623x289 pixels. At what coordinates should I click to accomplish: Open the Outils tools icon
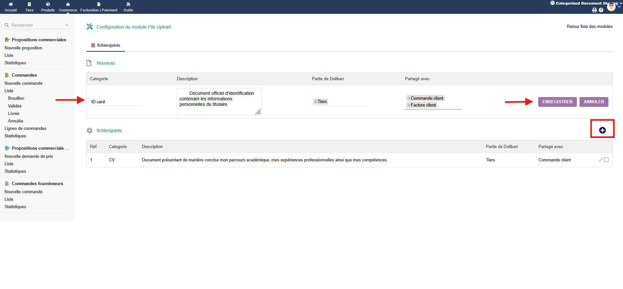(128, 5)
